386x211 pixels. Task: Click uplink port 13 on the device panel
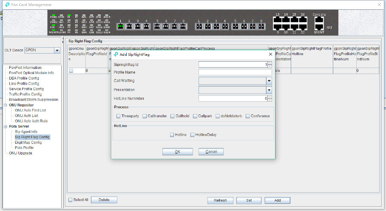278,20
